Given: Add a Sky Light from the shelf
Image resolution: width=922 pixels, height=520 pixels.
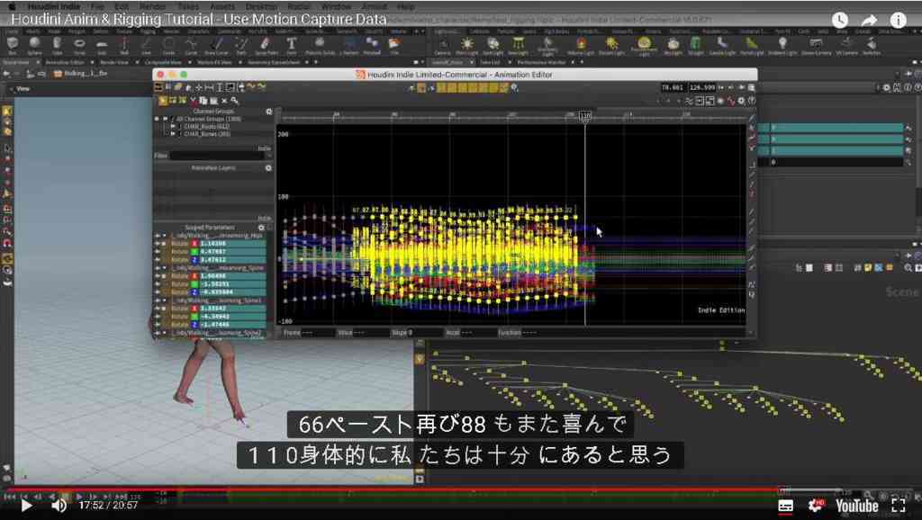Looking at the screenshot, I should (673, 45).
